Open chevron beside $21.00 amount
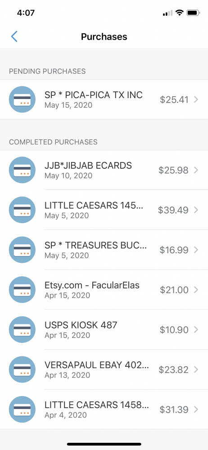Screen dimensions: 208x450 [196, 290]
